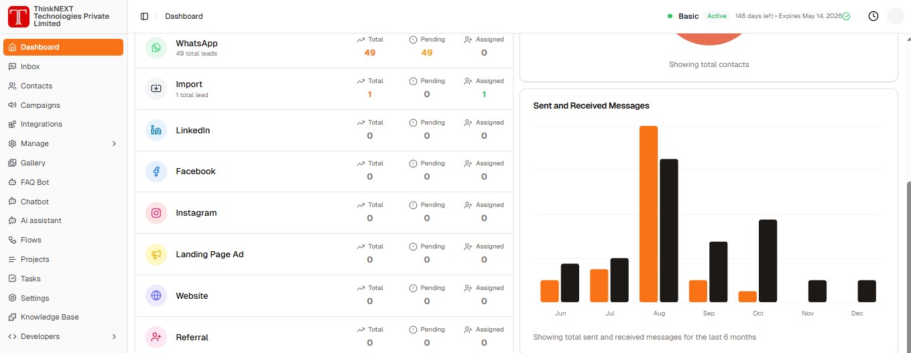This screenshot has width=911, height=353.
Task: Open the Inbox menu item
Action: coord(30,66)
